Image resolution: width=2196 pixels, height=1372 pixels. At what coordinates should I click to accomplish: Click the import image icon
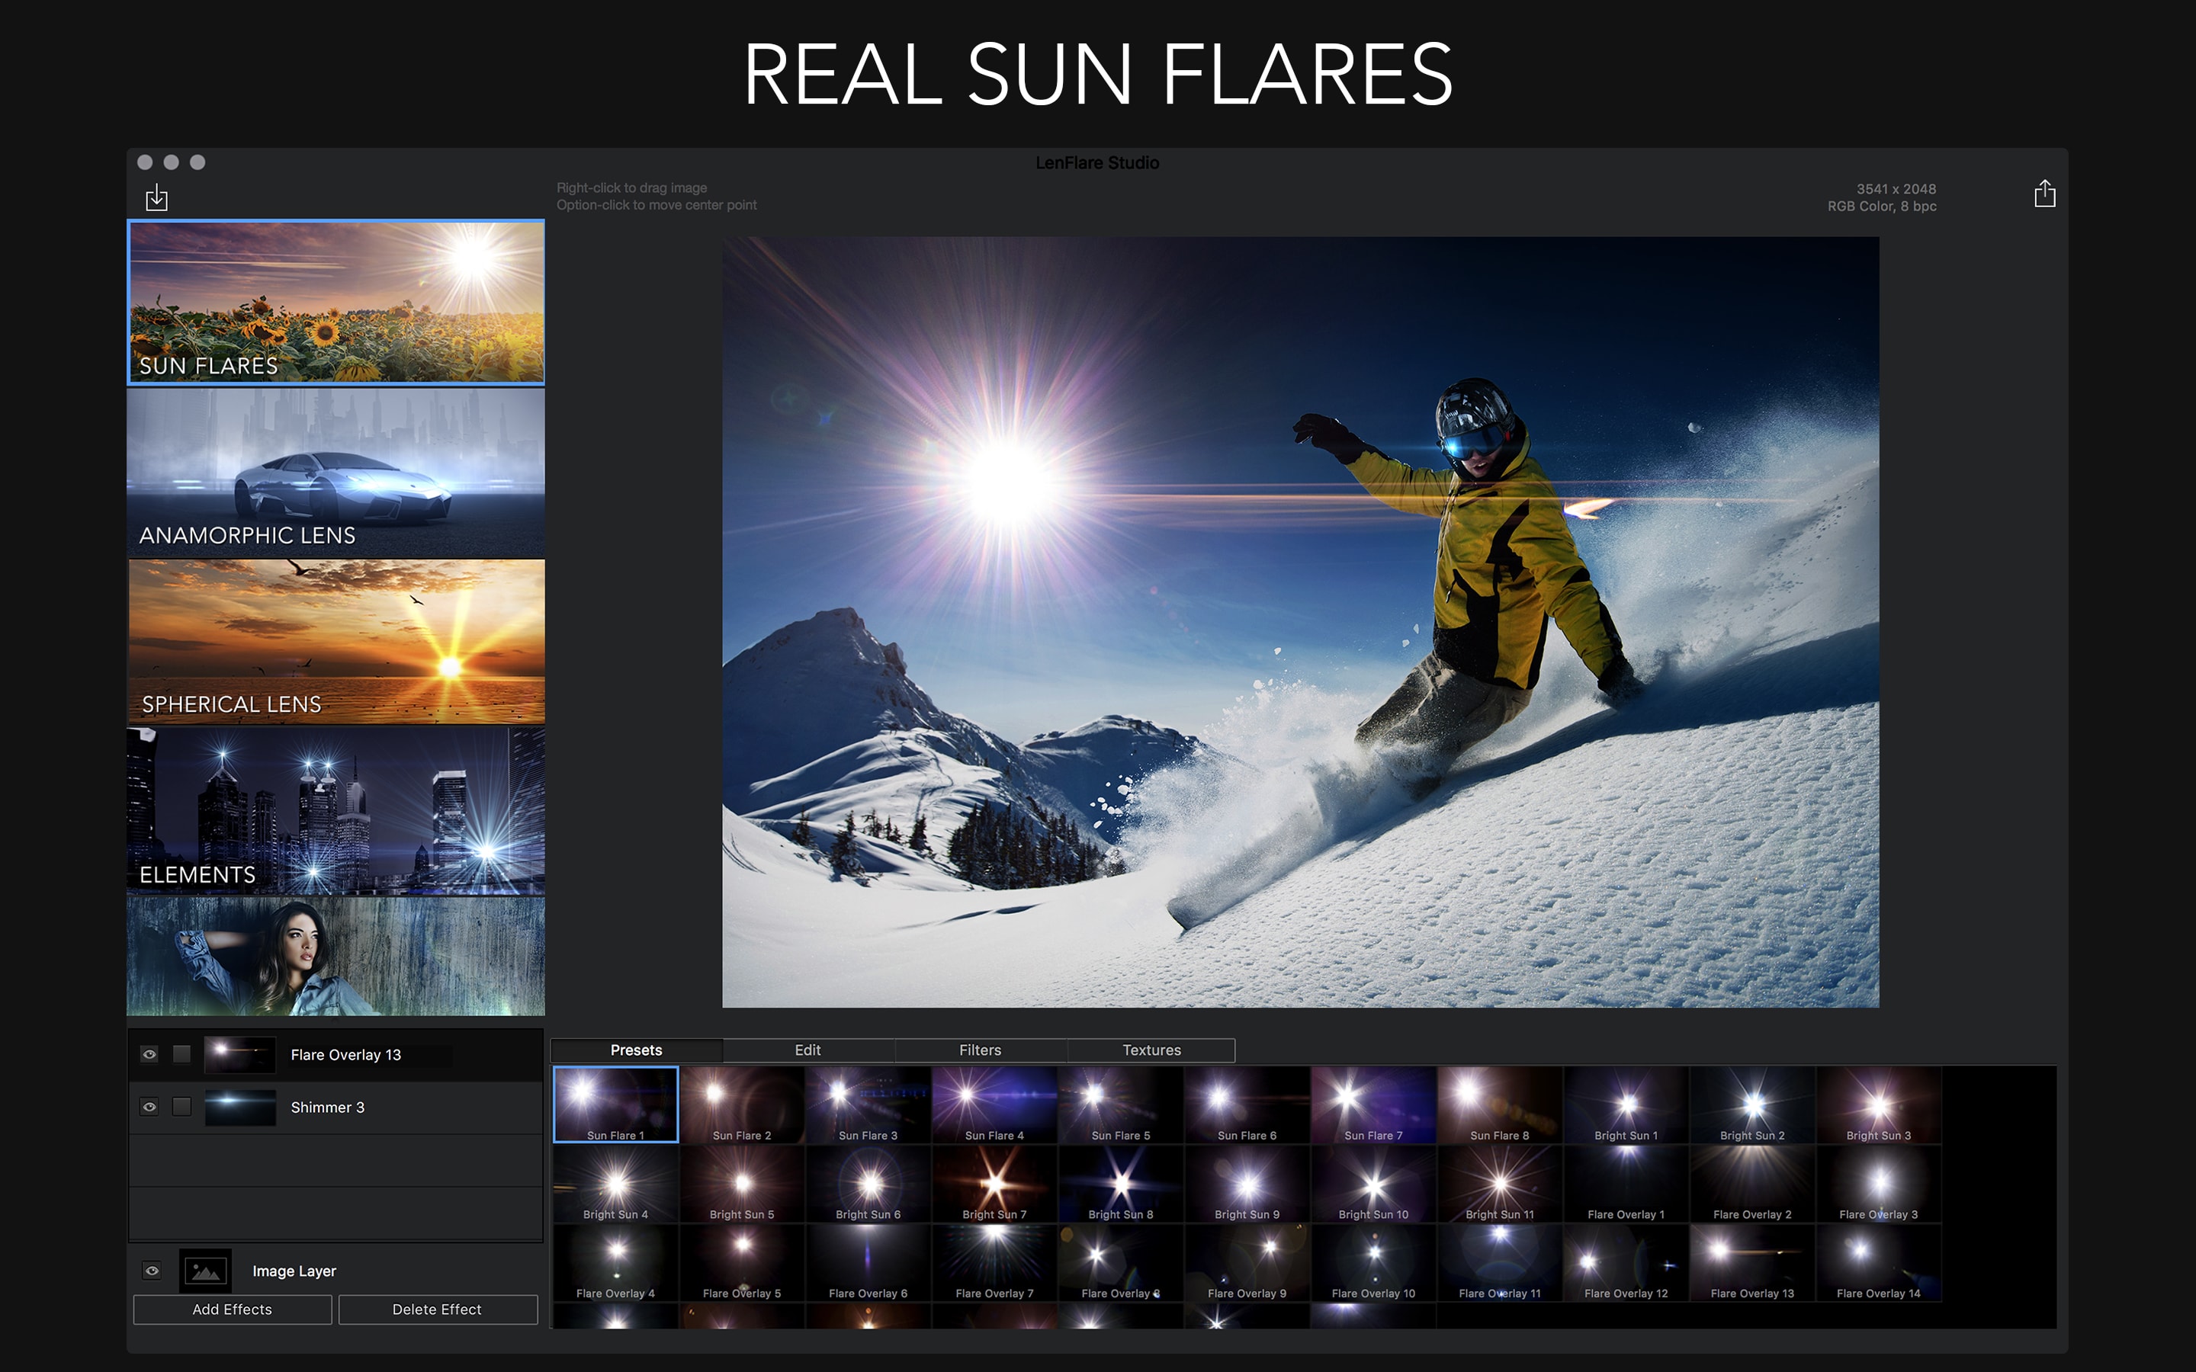point(157,197)
